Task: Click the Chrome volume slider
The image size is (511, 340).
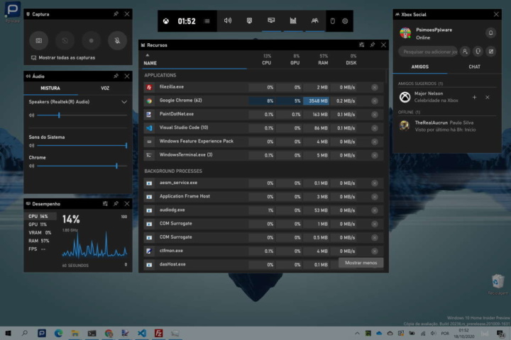Action: coord(78,166)
